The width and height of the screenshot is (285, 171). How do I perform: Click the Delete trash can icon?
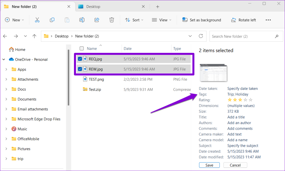pyautogui.click(x=112, y=20)
